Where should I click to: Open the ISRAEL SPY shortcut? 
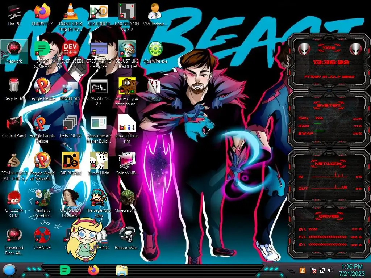click(71, 91)
